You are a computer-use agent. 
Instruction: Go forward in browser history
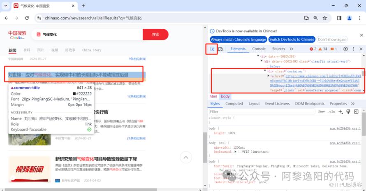pyautogui.click(x=16, y=18)
